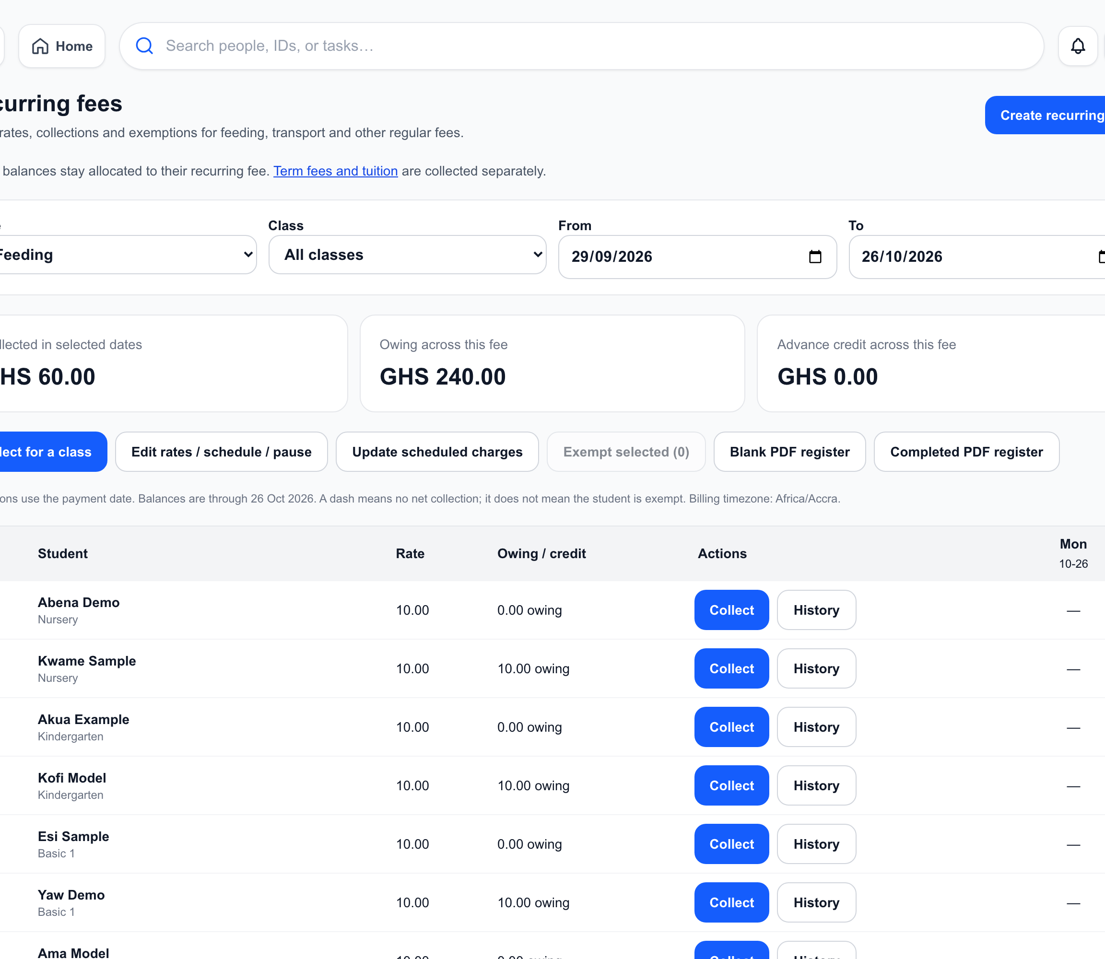This screenshot has height=959, width=1105.
Task: Expand the Feeding fee dropdown arrow
Action: [248, 255]
